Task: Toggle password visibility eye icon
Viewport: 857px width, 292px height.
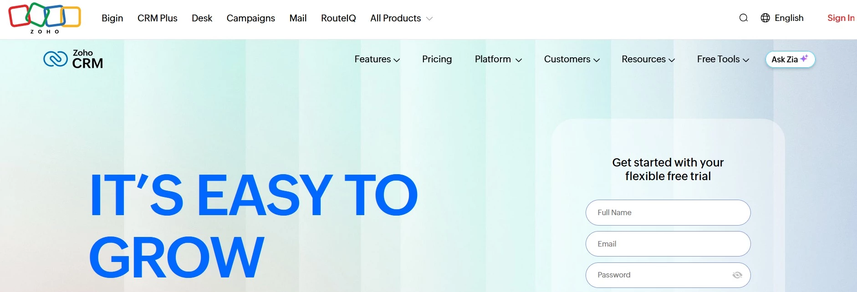Action: click(737, 275)
